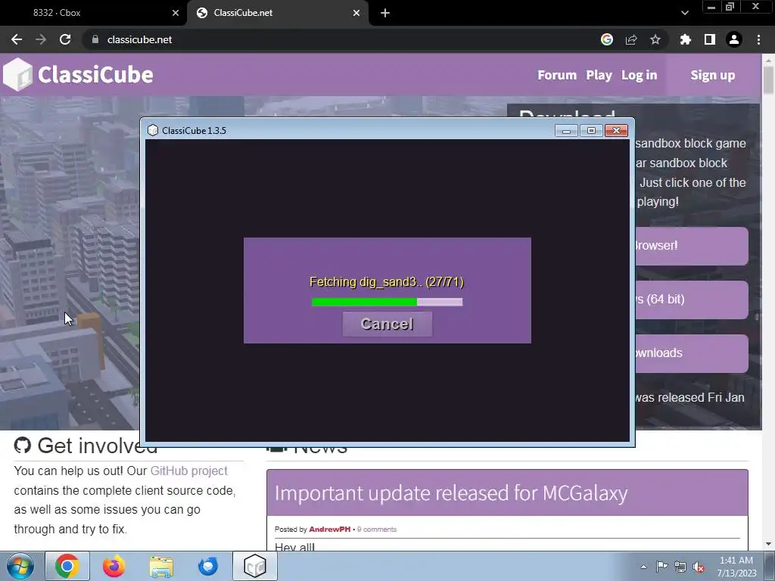Click the other downloads button

pyautogui.click(x=692, y=353)
